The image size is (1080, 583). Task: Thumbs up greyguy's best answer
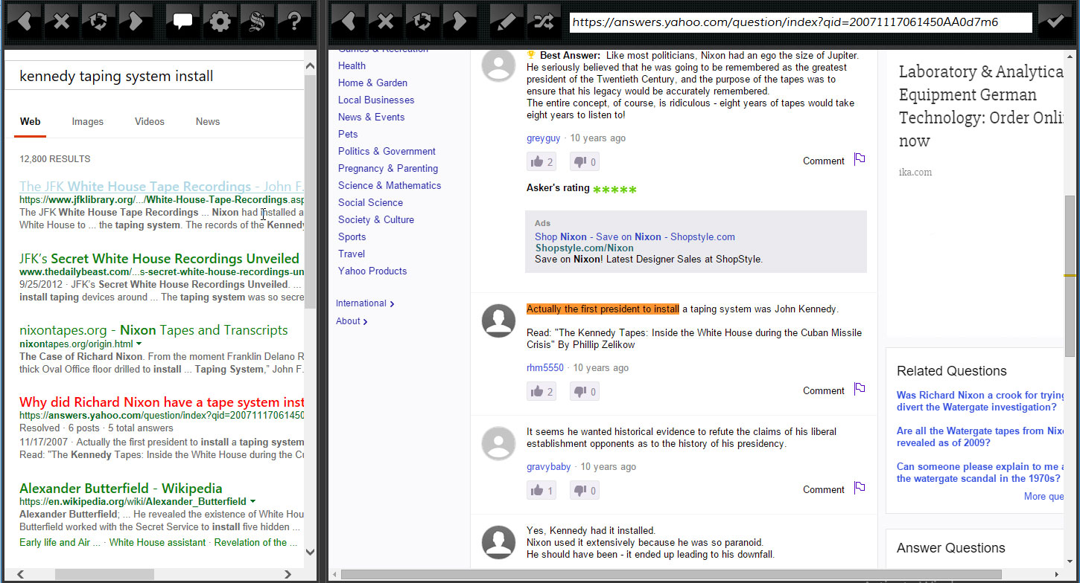[541, 161]
